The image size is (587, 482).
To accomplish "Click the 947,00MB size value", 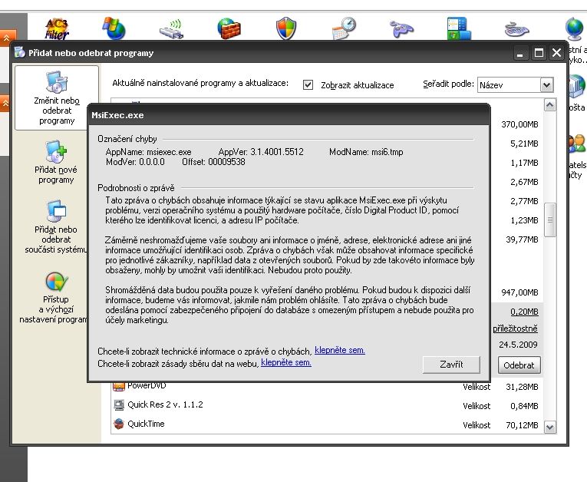I will tap(519, 292).
